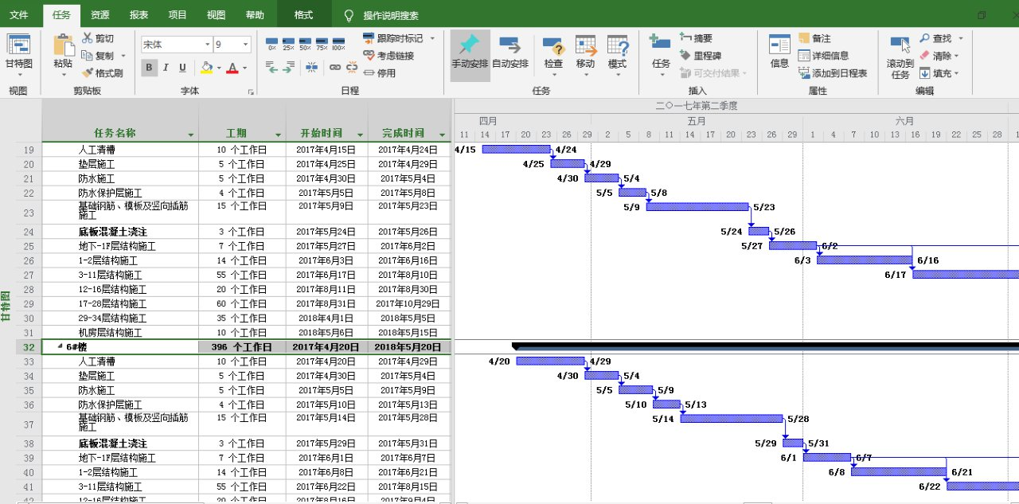Click the Gantt bar starting 4/15

pyautogui.click(x=516, y=149)
